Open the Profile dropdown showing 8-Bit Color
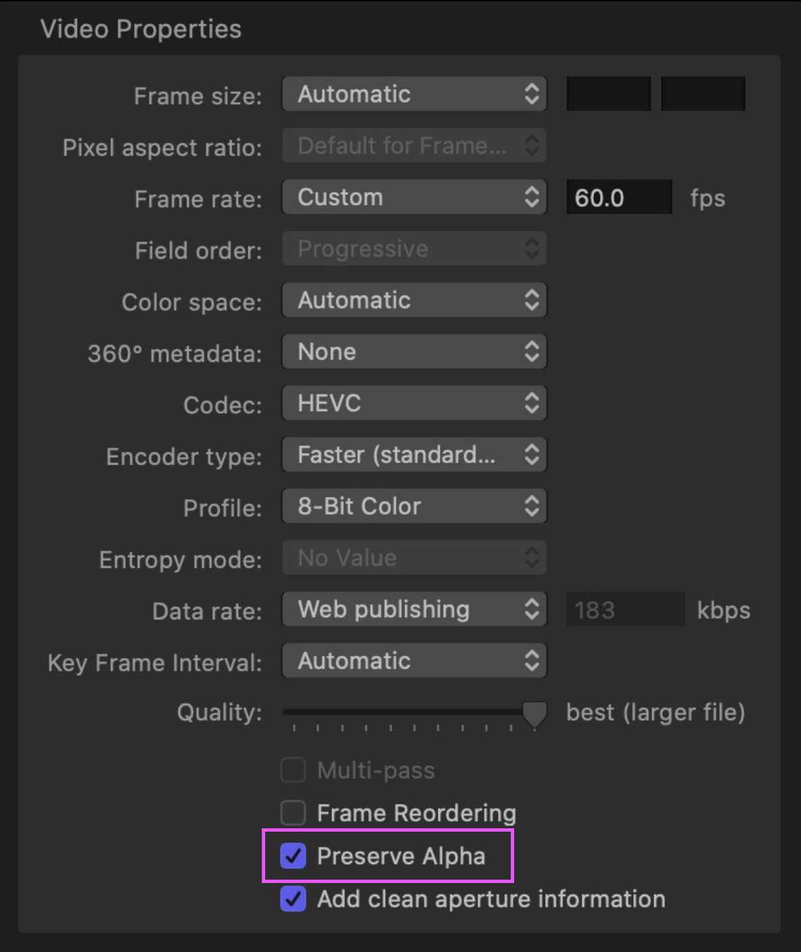This screenshot has height=952, width=801. [413, 505]
